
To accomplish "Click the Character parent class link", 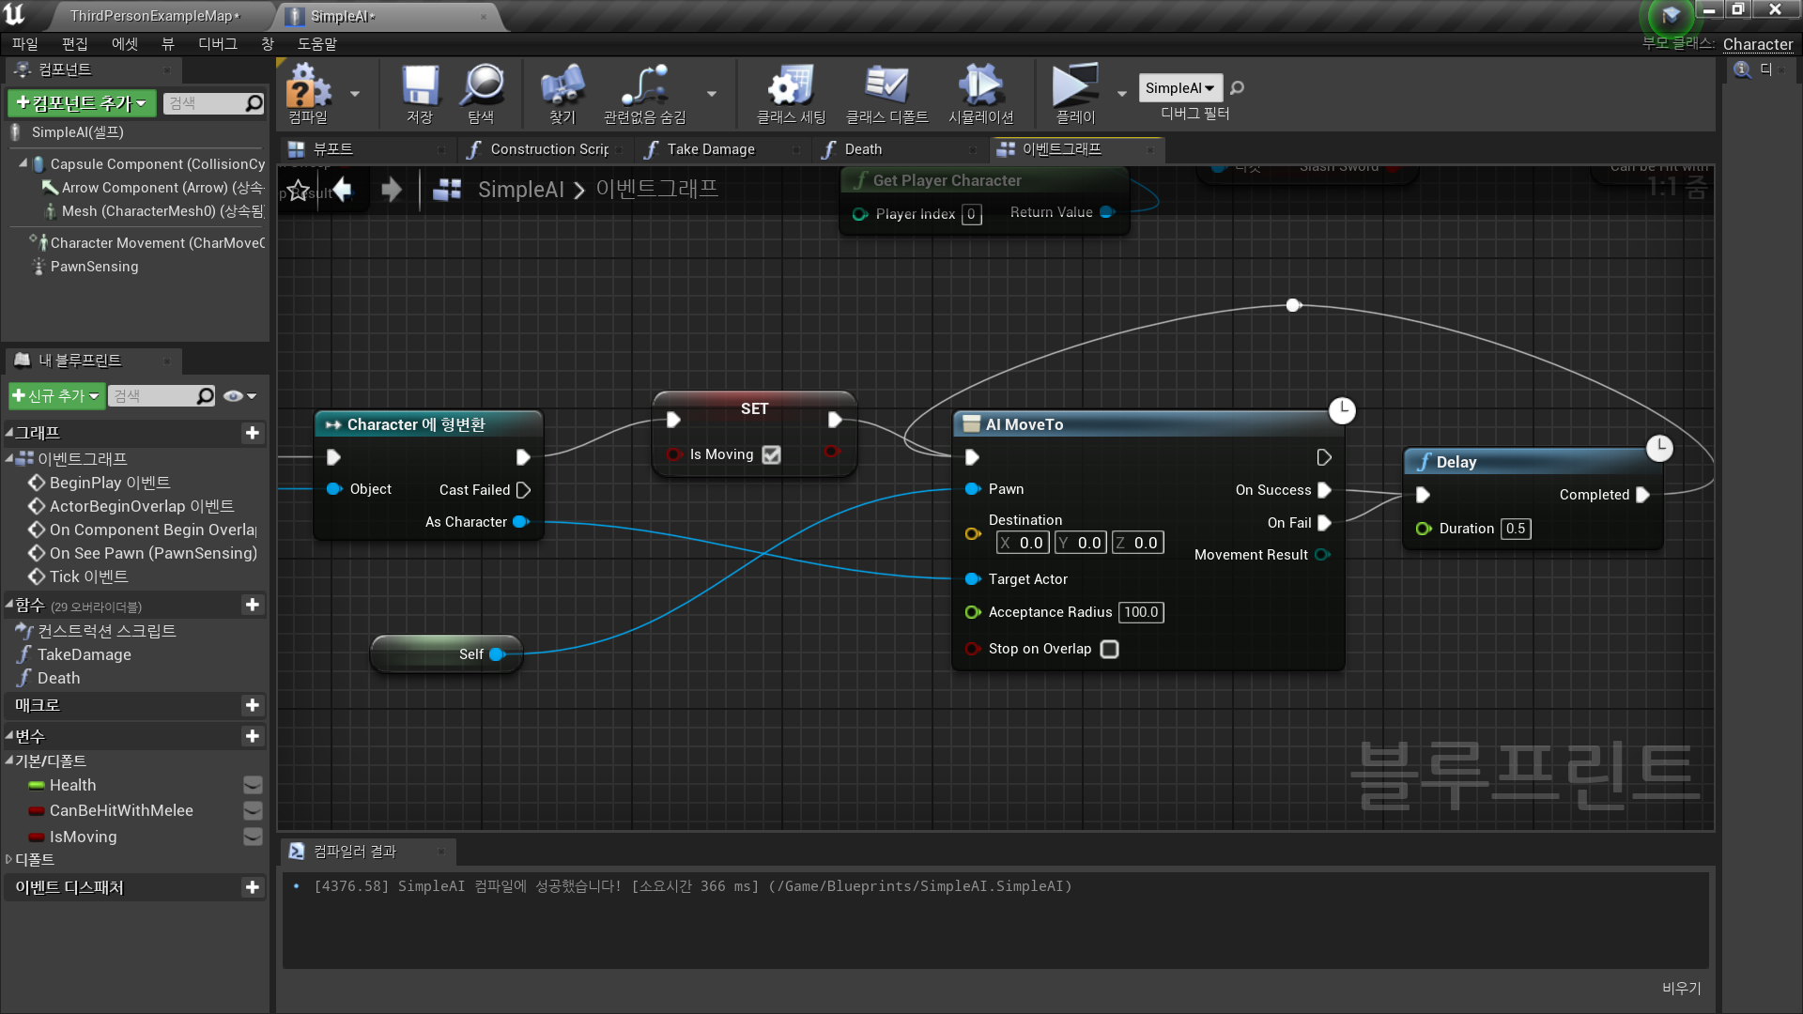I will point(1757,44).
